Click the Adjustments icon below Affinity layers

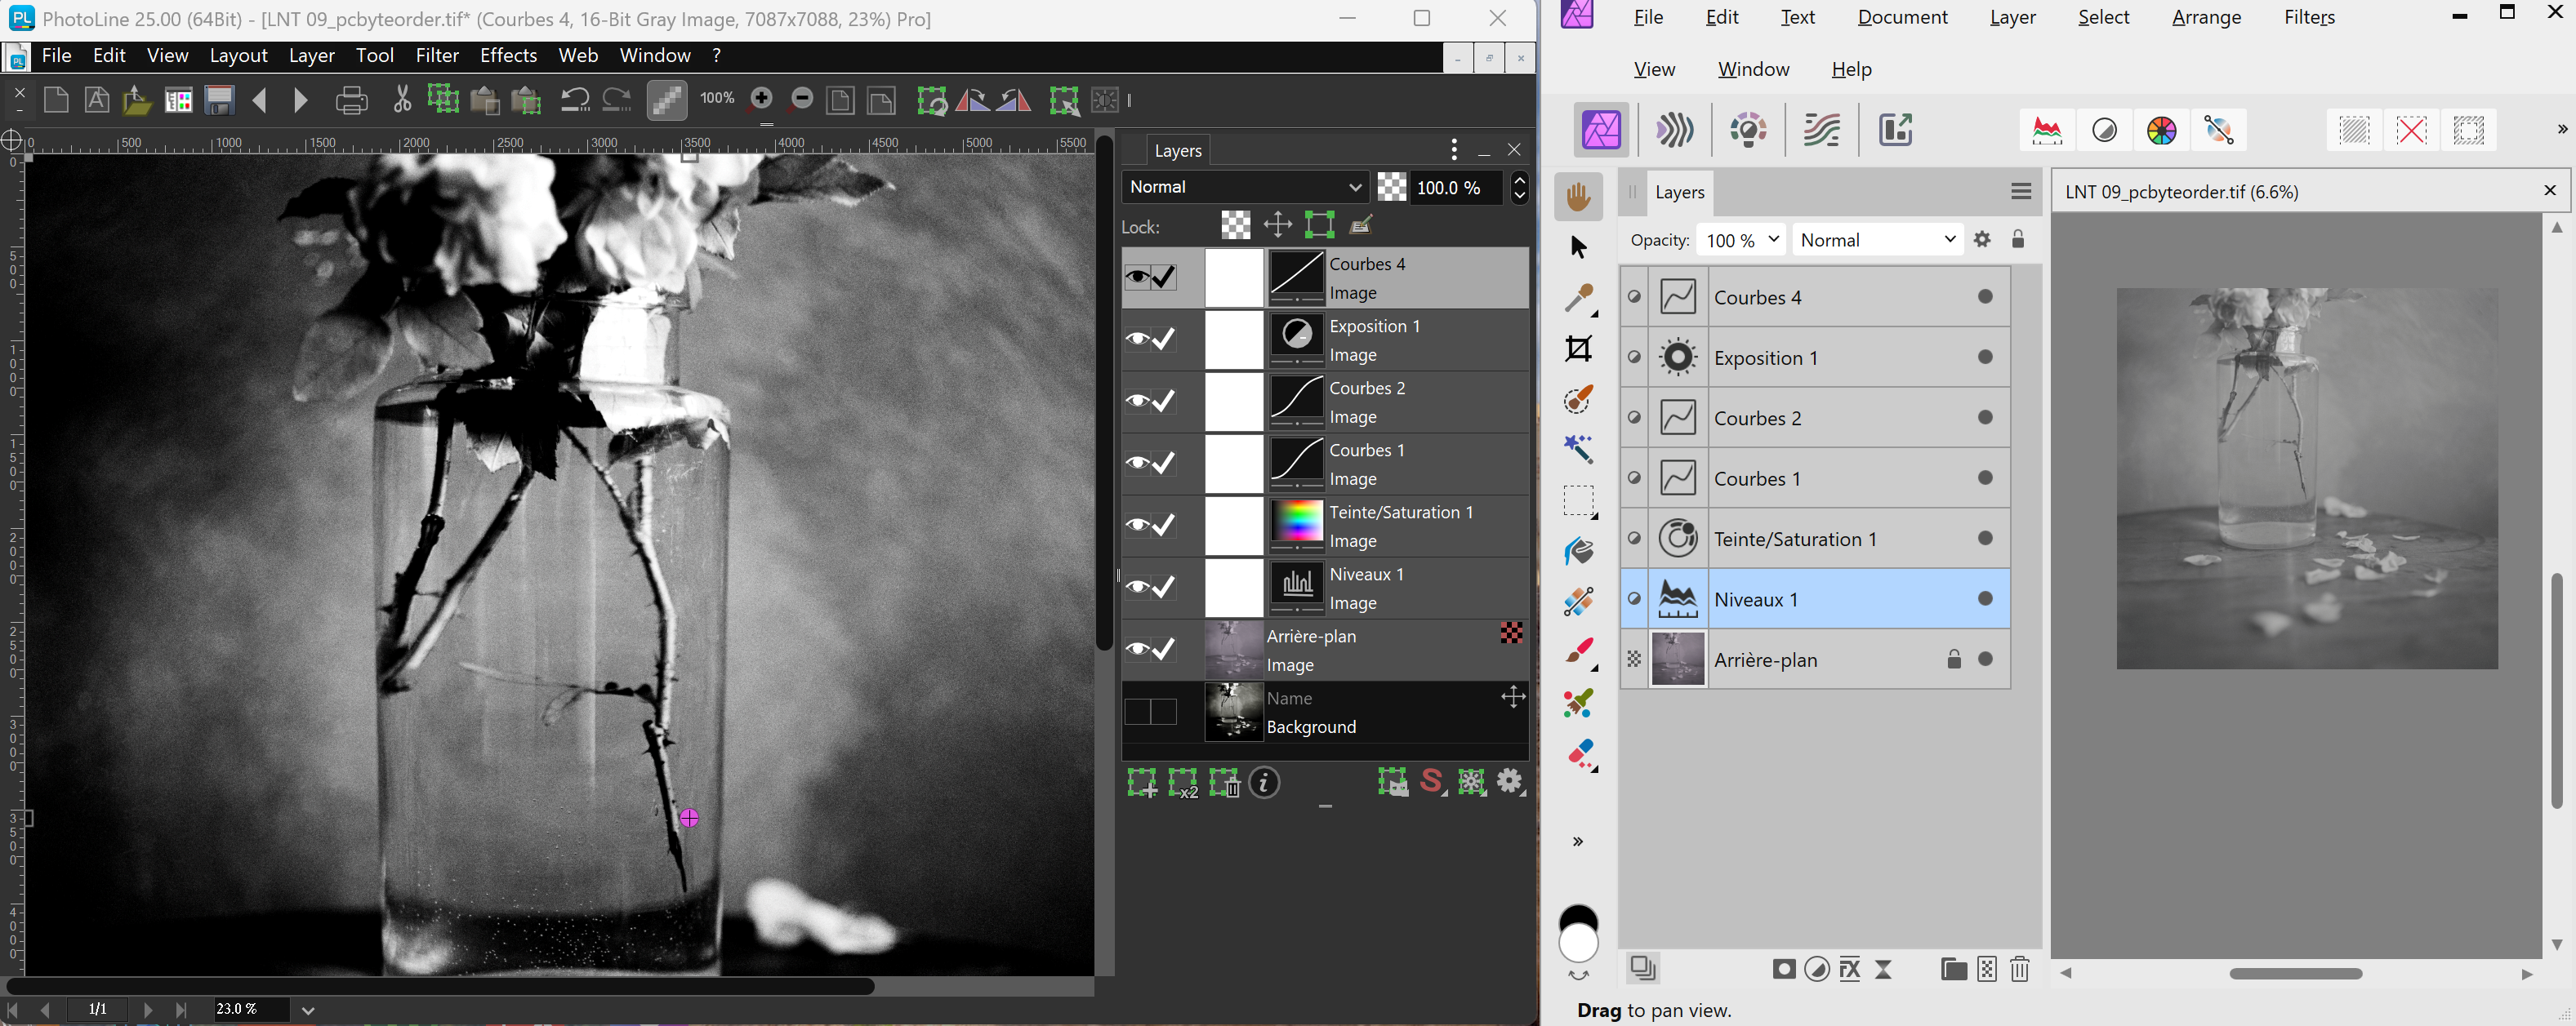1817,969
